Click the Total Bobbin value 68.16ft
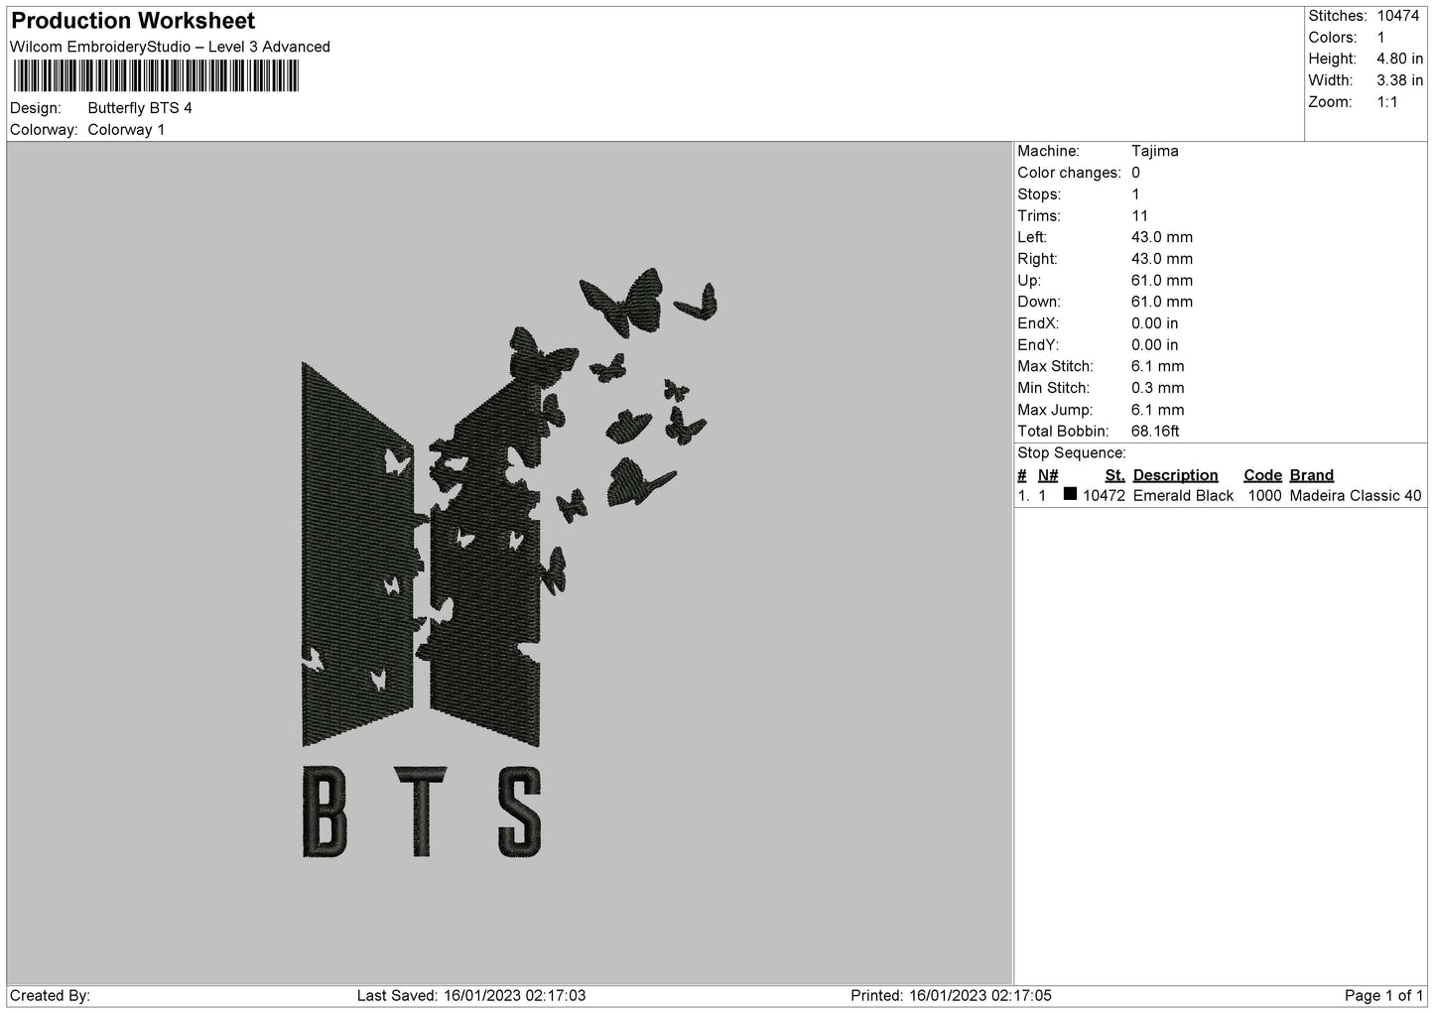Screen dimensions: 1434x1013 [1155, 432]
